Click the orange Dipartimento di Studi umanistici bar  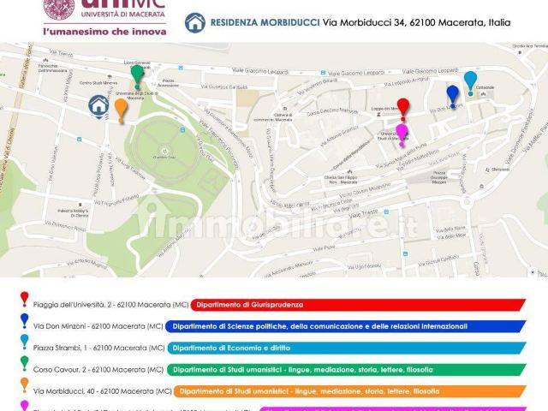click(350, 391)
